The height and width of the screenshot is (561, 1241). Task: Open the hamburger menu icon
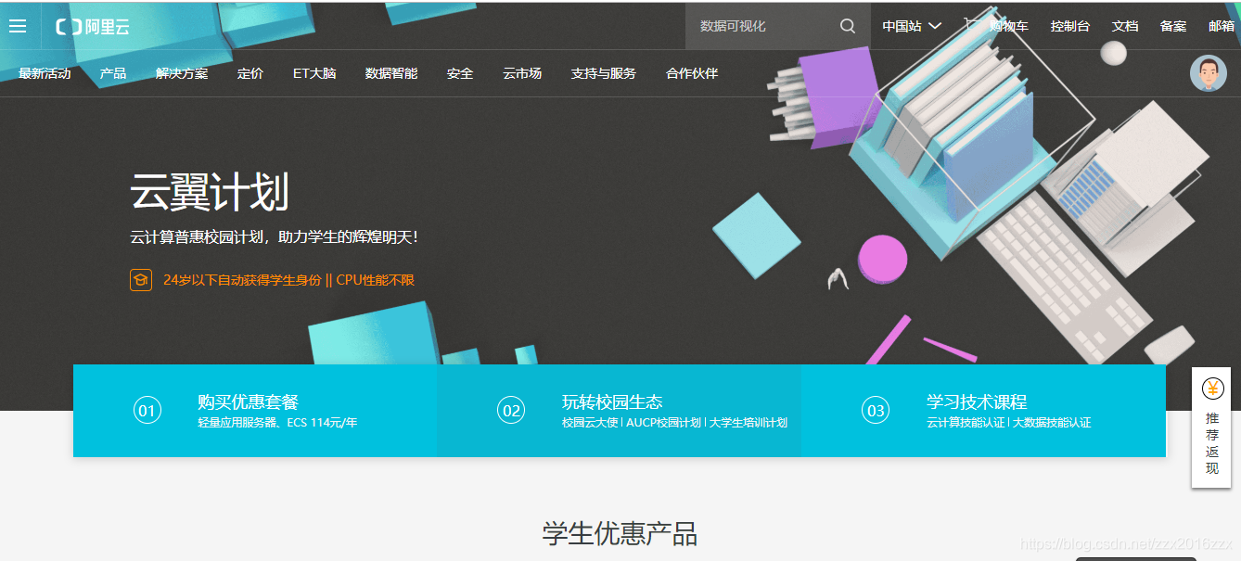pos(18,26)
